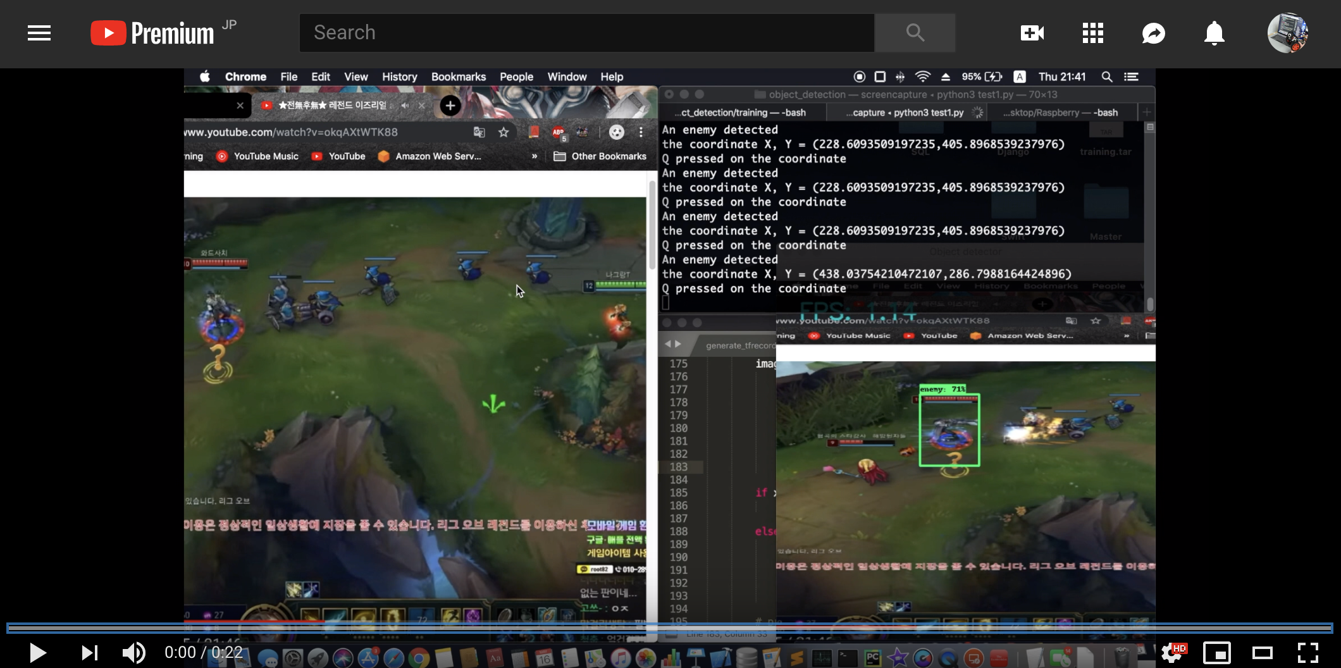Click the screen recording status icon in the menu bar
The image size is (1341, 668).
[859, 77]
